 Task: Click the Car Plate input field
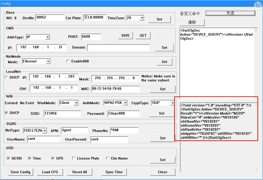[95, 18]
